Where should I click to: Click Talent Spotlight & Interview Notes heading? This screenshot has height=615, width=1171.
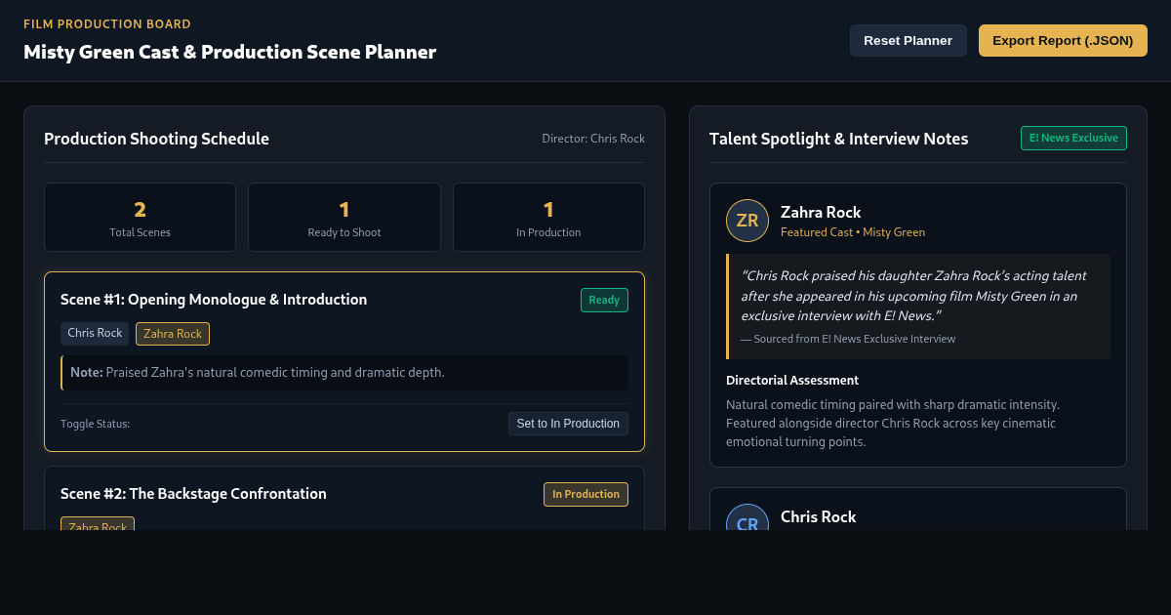tap(839, 139)
